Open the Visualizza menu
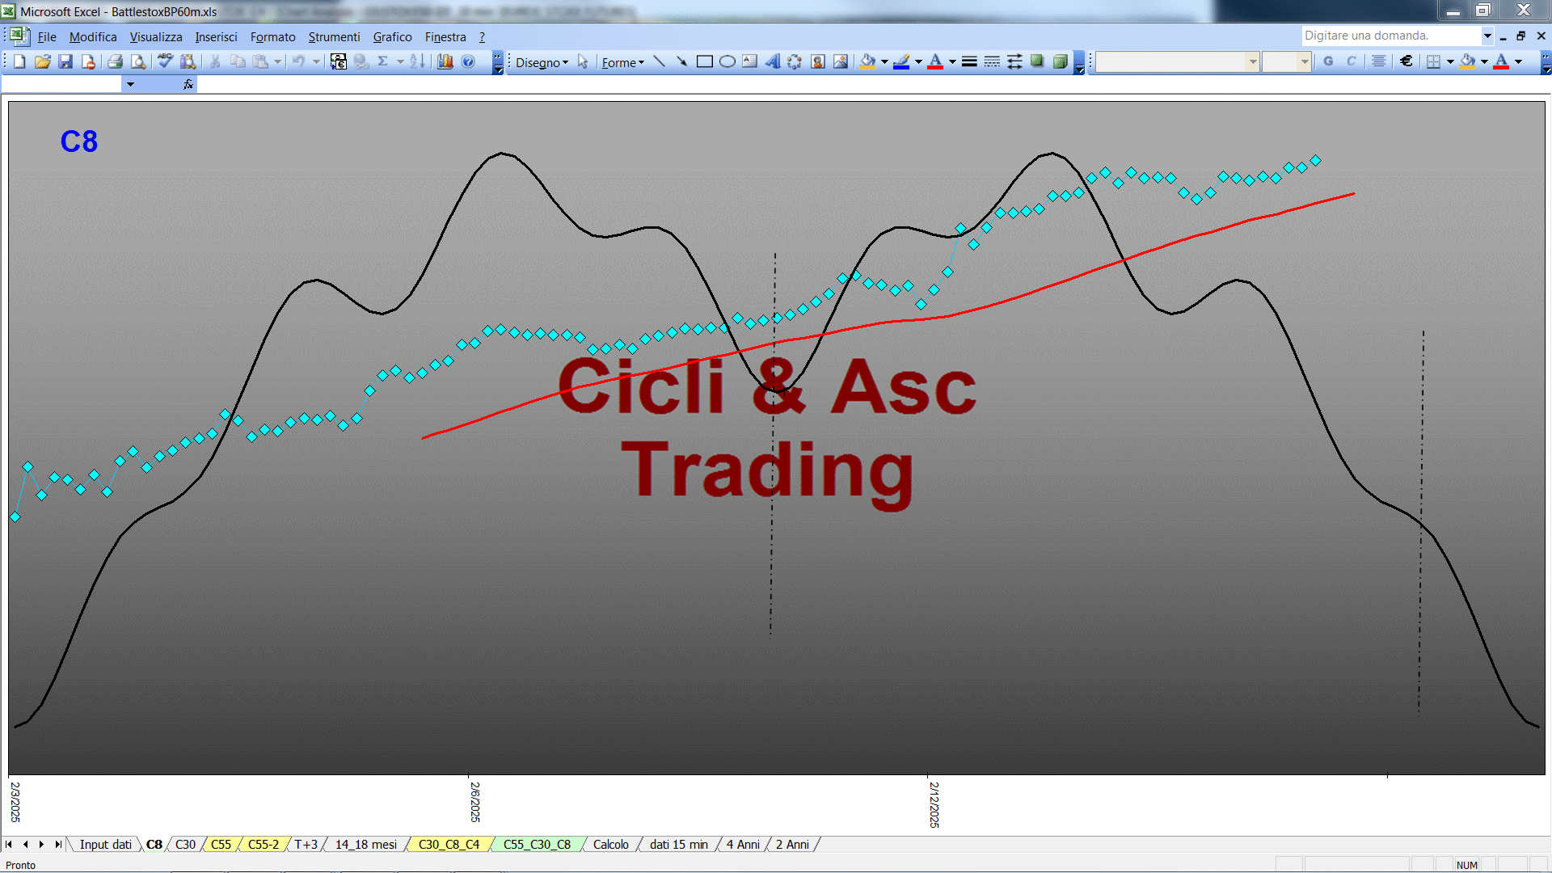The image size is (1552, 873). [x=156, y=37]
